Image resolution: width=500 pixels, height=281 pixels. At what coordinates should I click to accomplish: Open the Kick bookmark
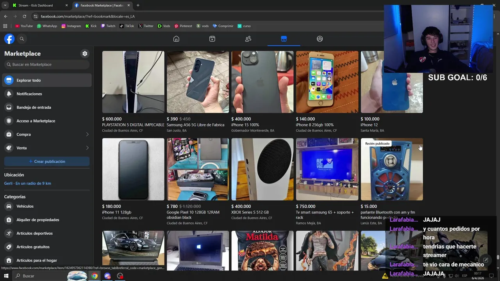(91, 26)
